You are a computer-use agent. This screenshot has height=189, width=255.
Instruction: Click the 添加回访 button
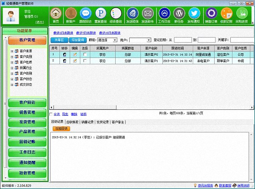[x=60, y=128]
